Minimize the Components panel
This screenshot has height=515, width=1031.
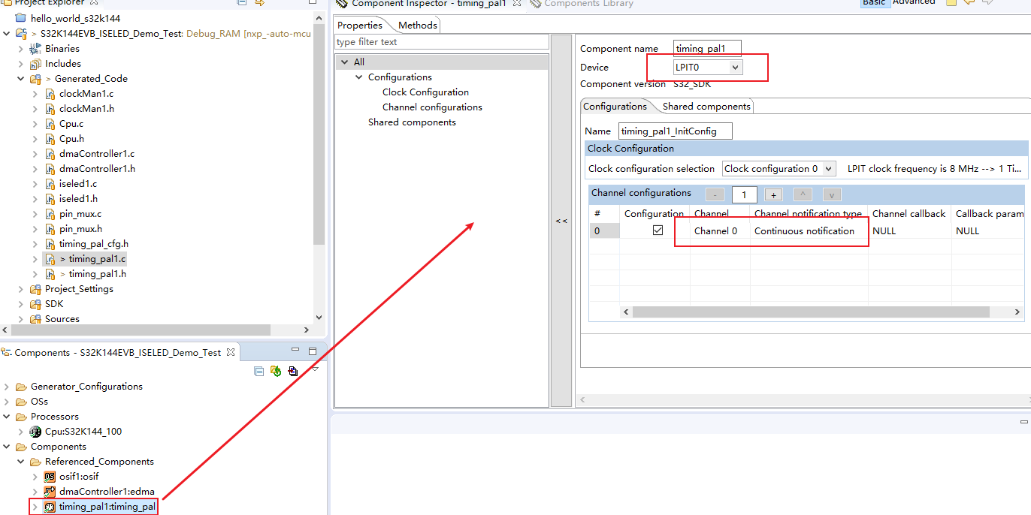[x=296, y=351]
